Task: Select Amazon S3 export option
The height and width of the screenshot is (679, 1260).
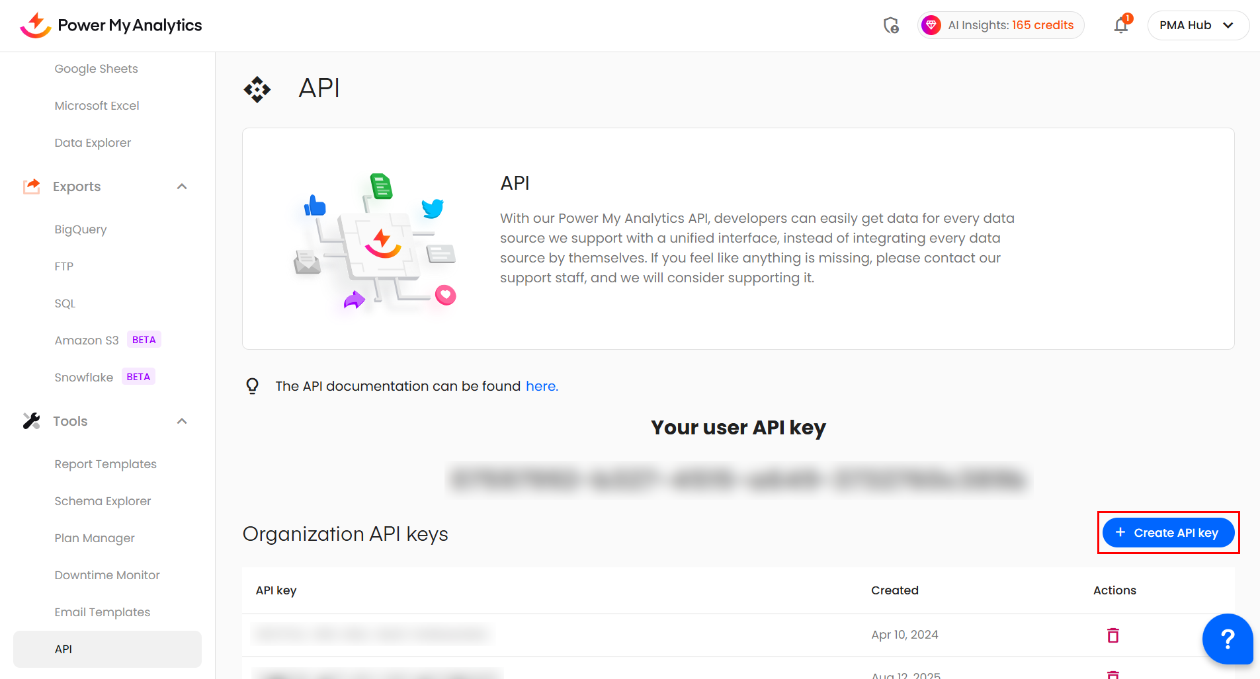Action: 87,340
